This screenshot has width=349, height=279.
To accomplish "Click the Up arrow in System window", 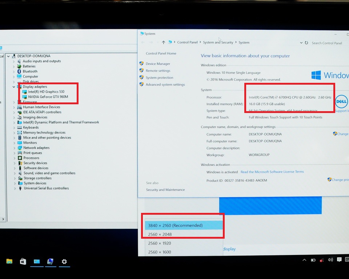I will point(163,42).
